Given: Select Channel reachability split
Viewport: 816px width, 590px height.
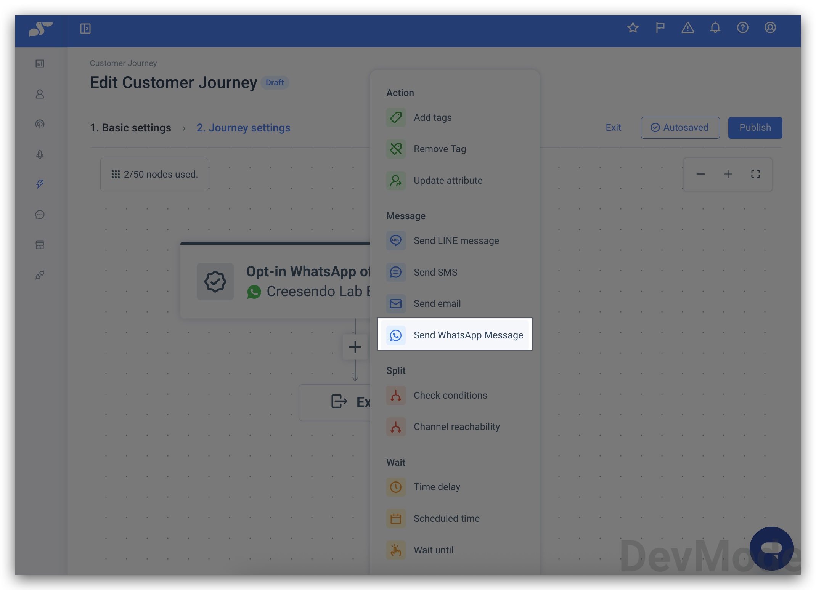Looking at the screenshot, I should tap(455, 426).
